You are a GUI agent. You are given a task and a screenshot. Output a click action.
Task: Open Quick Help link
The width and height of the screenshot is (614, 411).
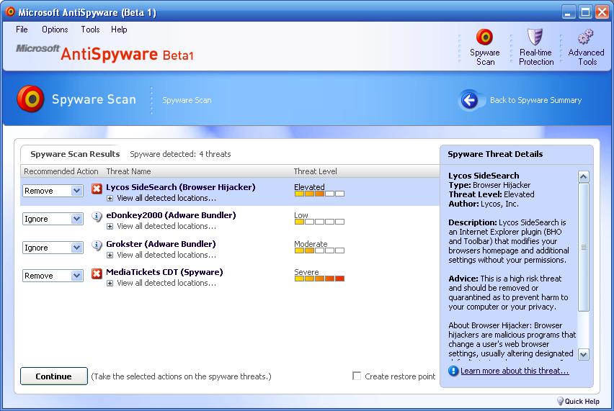click(582, 401)
